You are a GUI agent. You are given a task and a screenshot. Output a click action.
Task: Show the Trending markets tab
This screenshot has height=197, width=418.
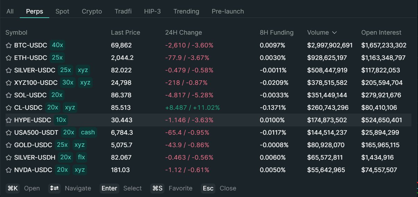click(186, 11)
